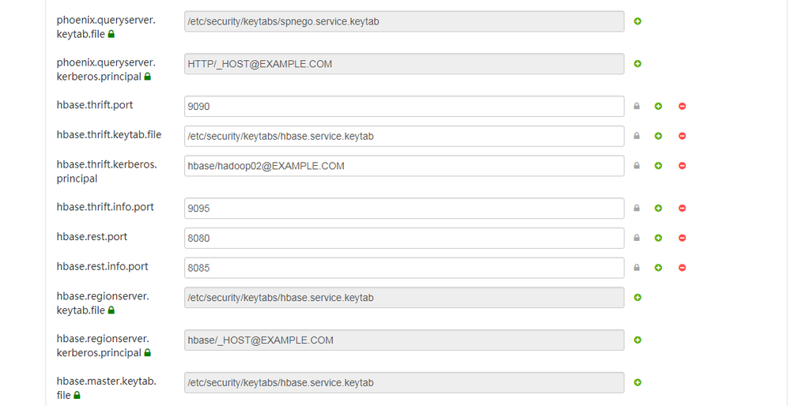The image size is (789, 406).
Task: Click the hbase.thrift.kerberos.principal input field
Action: click(x=404, y=166)
